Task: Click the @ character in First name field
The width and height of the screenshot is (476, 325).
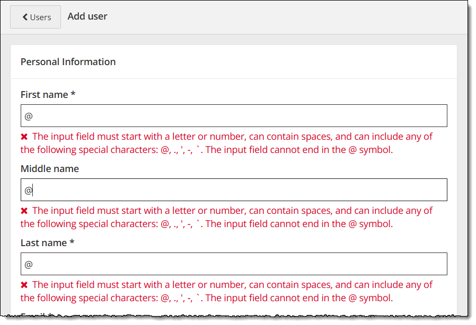Action: pos(29,116)
